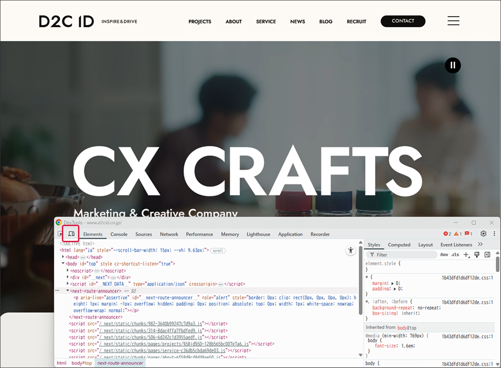Pause the hero video with the pause button
501x368 pixels.
pos(453,65)
